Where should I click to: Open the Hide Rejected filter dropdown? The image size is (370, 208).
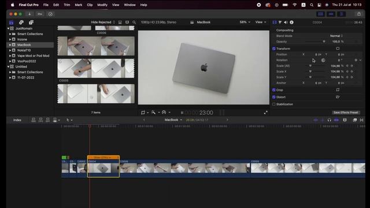pyautogui.click(x=103, y=22)
